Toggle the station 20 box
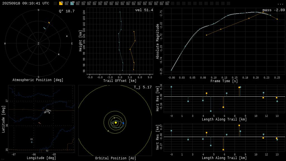The width and height of the screenshot is (286, 161). point(167,3)
